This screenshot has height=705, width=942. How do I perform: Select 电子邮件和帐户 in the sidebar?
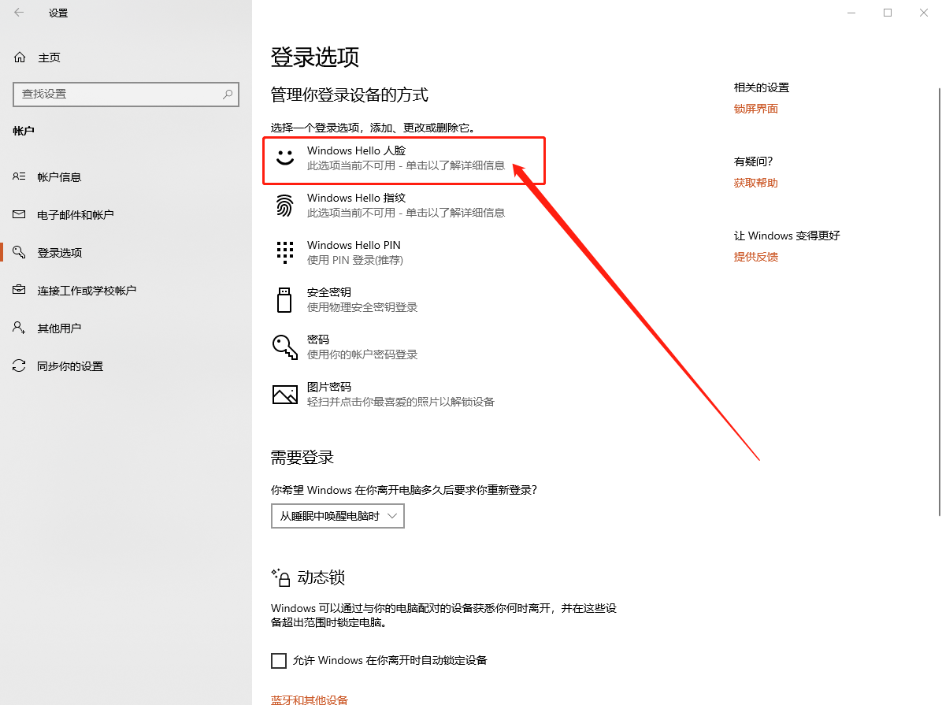[75, 215]
